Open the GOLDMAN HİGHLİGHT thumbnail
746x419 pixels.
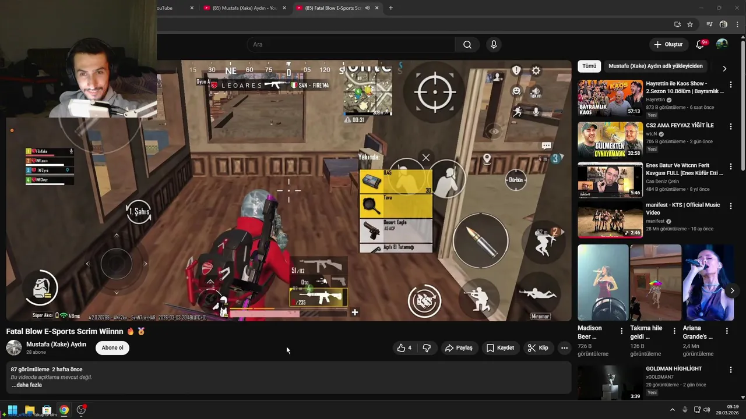[x=610, y=382]
